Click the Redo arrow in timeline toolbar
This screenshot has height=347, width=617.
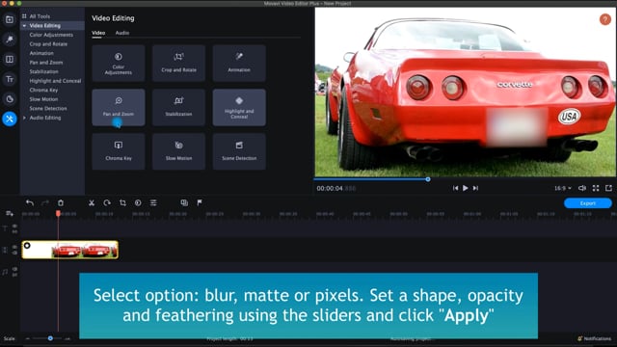[x=45, y=202]
